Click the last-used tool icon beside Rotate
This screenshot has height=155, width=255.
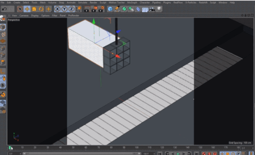click(x=48, y=9)
